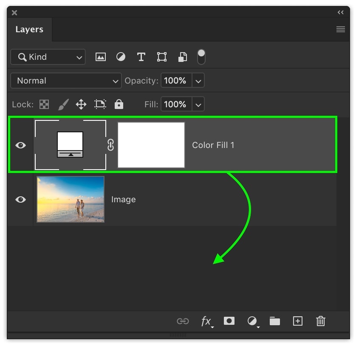Viewport: 356px width, 346px height.
Task: Switch to the Layers tab
Action: [x=29, y=29]
